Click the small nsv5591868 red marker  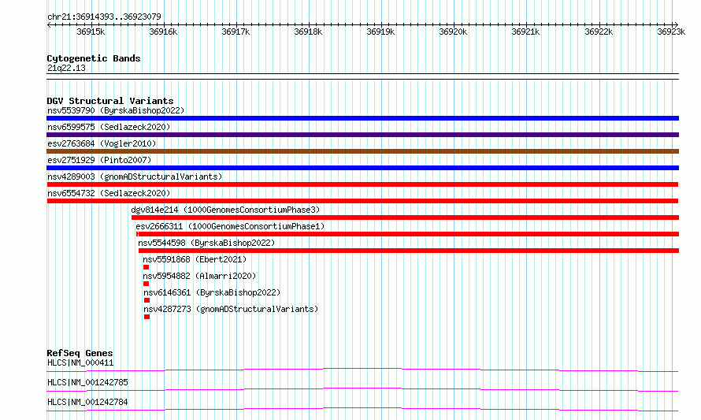pos(147,267)
